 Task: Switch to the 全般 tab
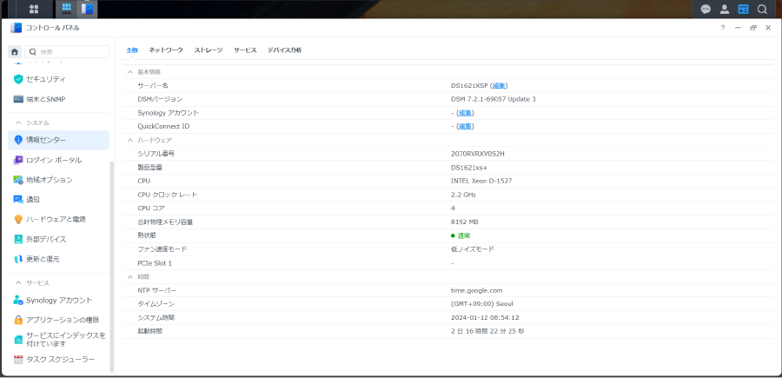click(x=132, y=50)
